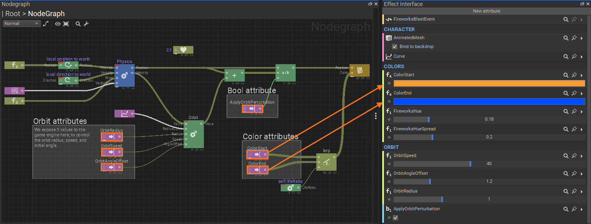Select the ColorStart attribute node in graph
This screenshot has width=591, height=224.
[258, 155]
